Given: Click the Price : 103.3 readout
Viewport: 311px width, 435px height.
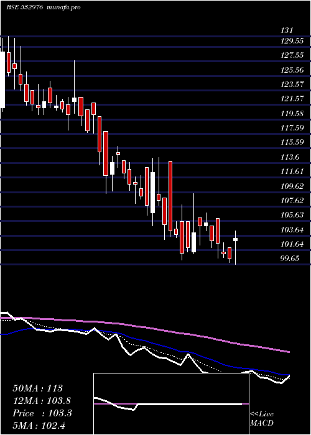Looking at the screenshot, I should pos(42,413).
